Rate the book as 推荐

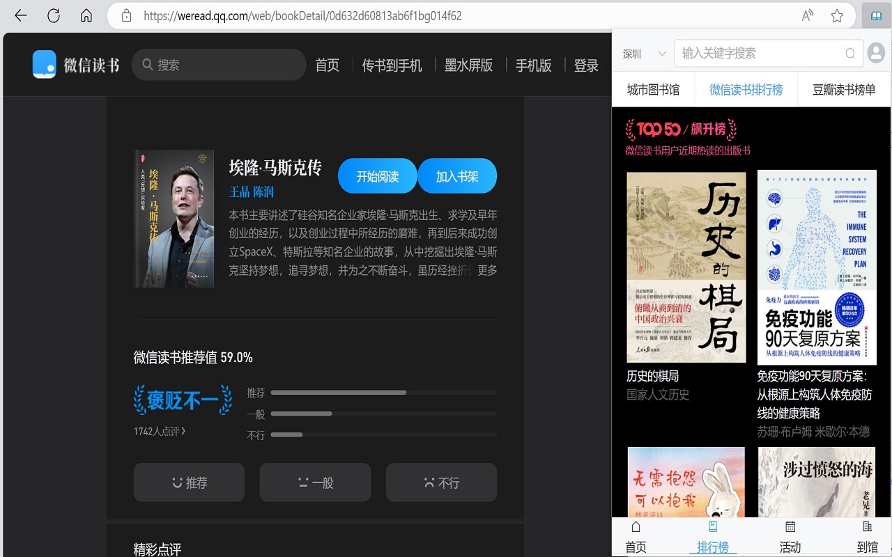[189, 483]
